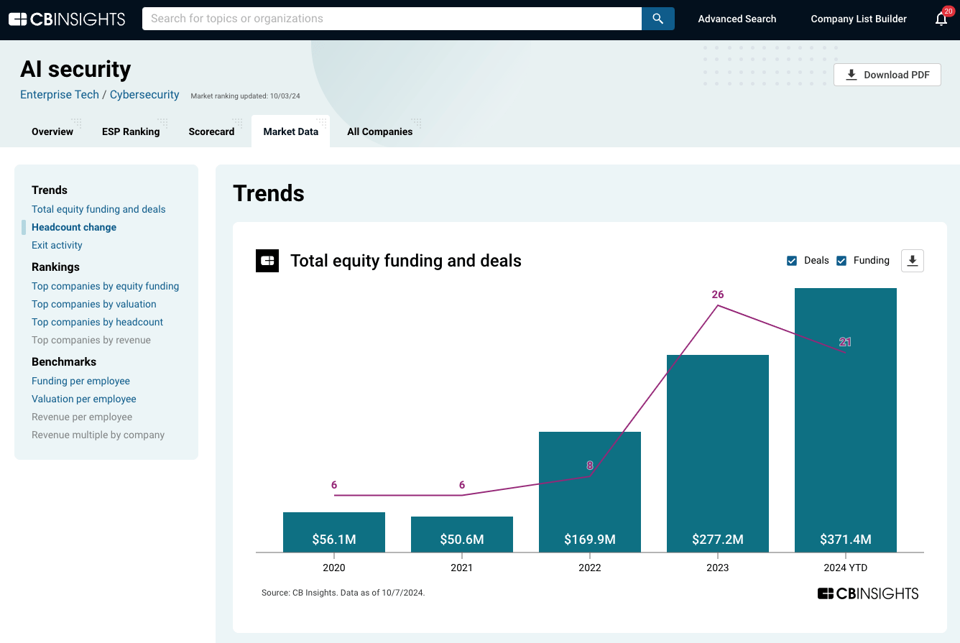Click the topics search input field
The width and height of the screenshot is (960, 643).
[x=392, y=19]
